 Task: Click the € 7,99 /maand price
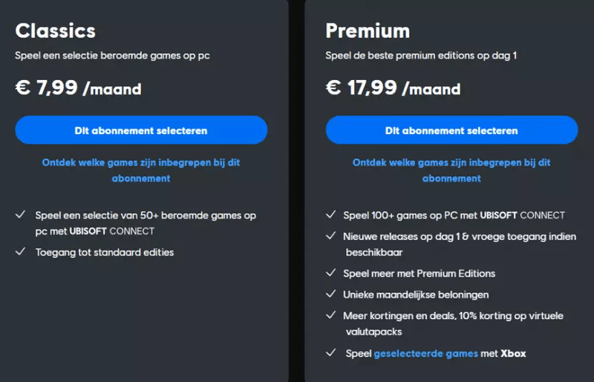78,88
